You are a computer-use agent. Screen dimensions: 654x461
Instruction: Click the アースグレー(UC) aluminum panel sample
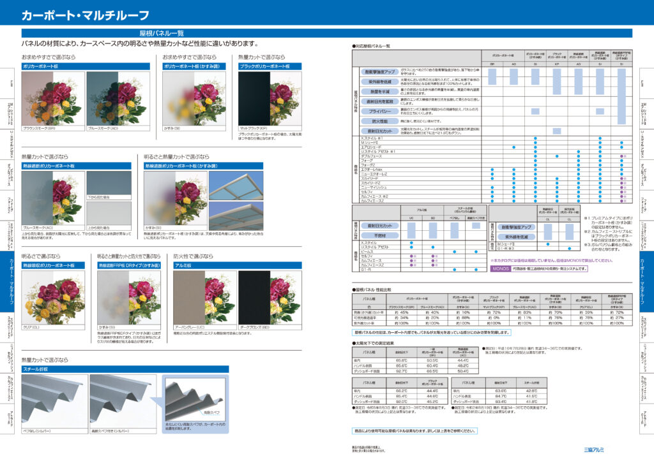click(205, 297)
